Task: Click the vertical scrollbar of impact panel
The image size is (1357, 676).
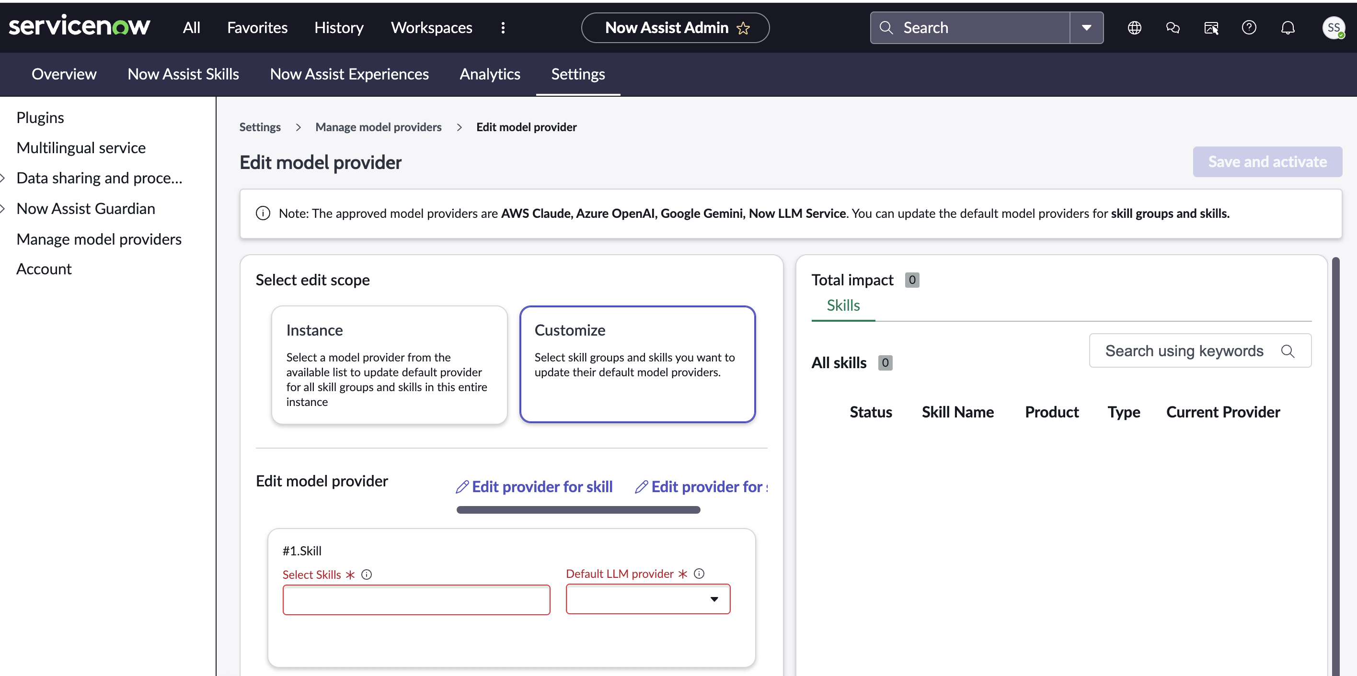Action: click(1335, 465)
